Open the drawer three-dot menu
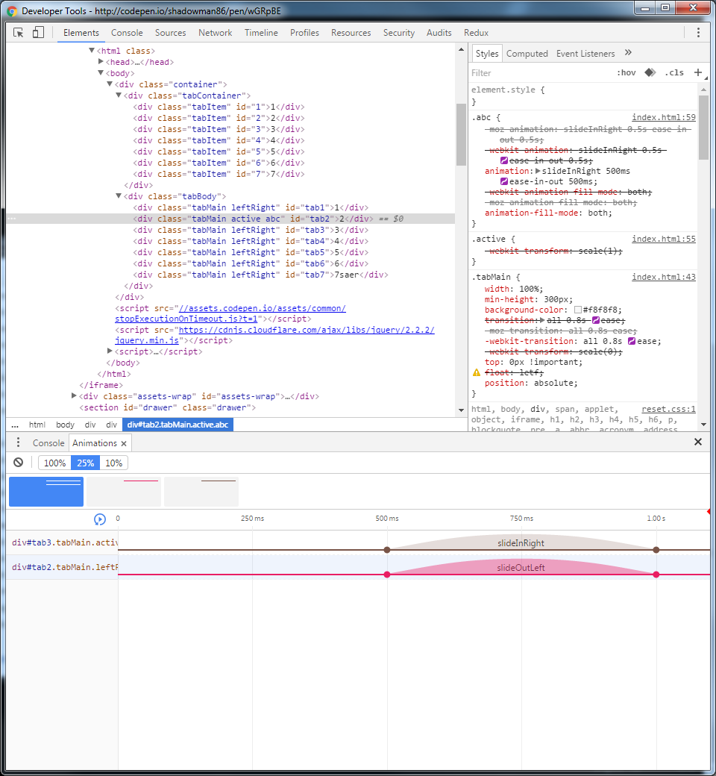 coord(19,442)
